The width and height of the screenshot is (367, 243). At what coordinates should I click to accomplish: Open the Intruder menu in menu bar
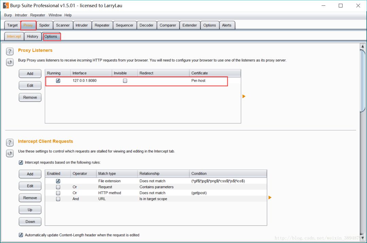tap(21, 15)
